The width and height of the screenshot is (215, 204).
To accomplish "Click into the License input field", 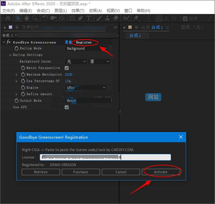I will (x=105, y=157).
